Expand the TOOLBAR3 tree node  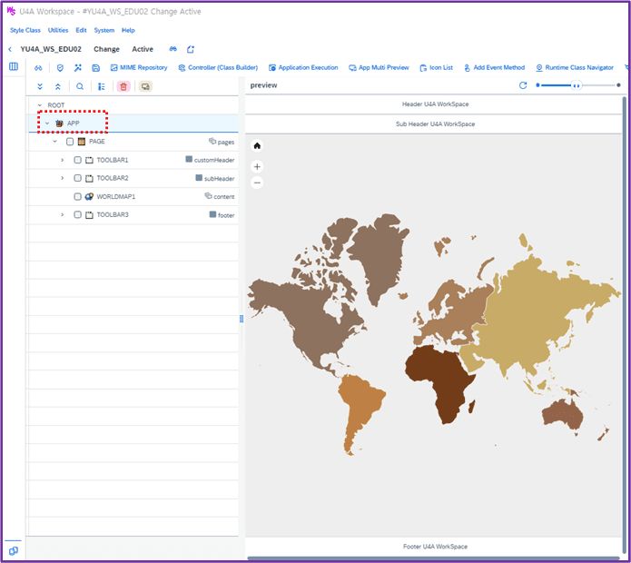[x=63, y=214]
